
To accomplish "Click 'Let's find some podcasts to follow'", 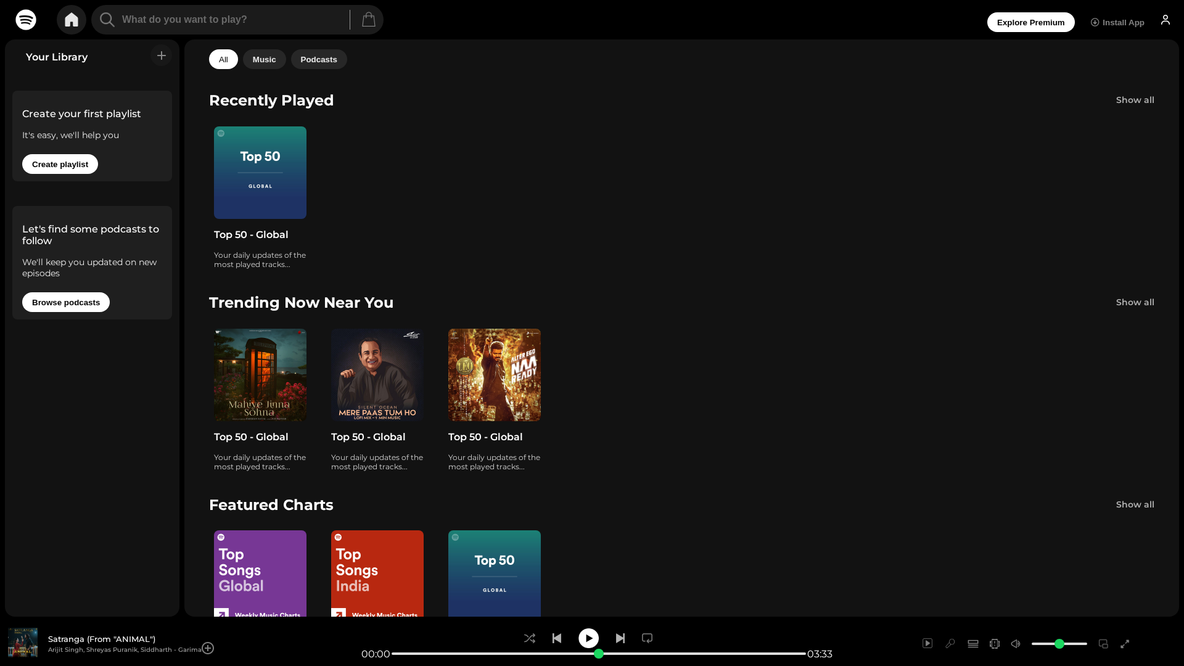I will click(x=91, y=235).
